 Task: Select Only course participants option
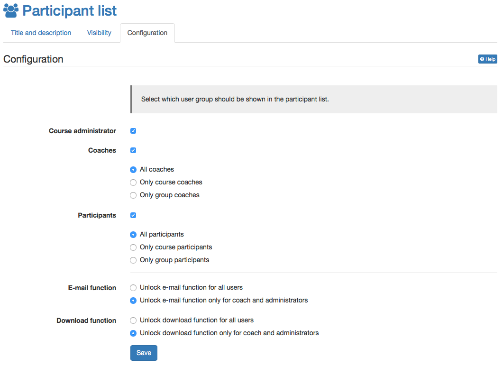(133, 247)
